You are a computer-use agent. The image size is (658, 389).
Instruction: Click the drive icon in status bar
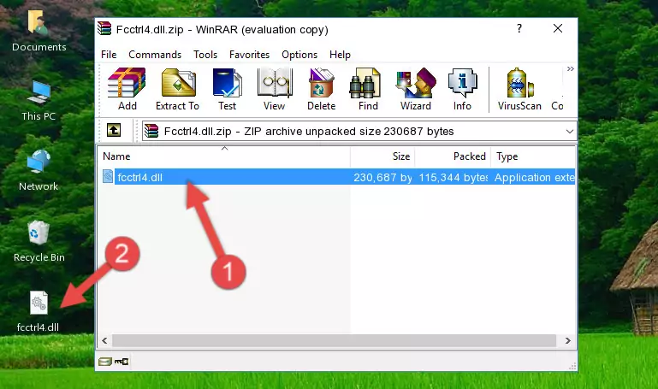coord(105,362)
